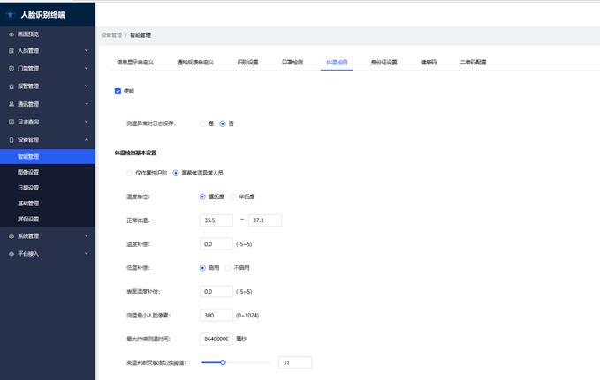Click the 报警管理 sidebar icon
This screenshot has width=600, height=380.
click(11, 86)
